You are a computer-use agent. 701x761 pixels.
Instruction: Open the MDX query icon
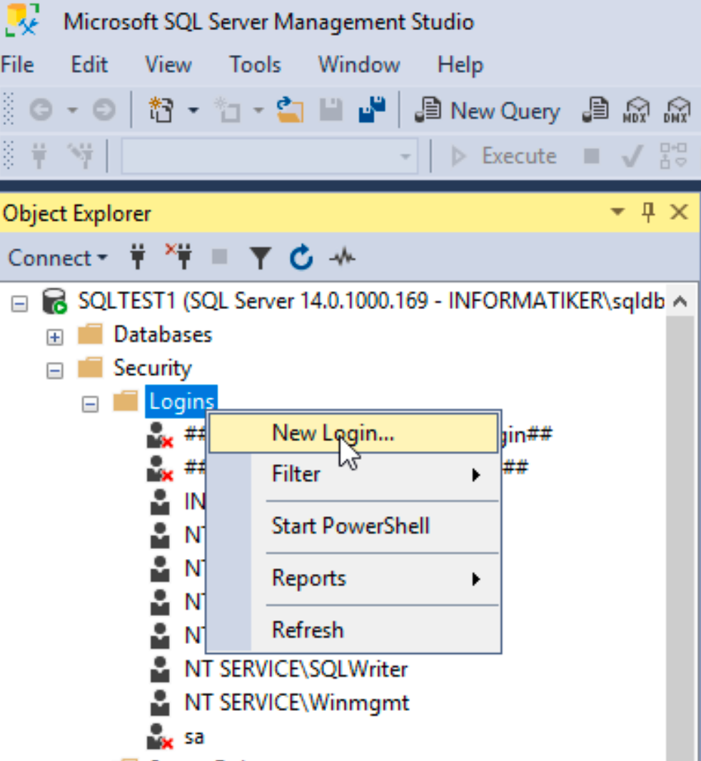pos(636,110)
